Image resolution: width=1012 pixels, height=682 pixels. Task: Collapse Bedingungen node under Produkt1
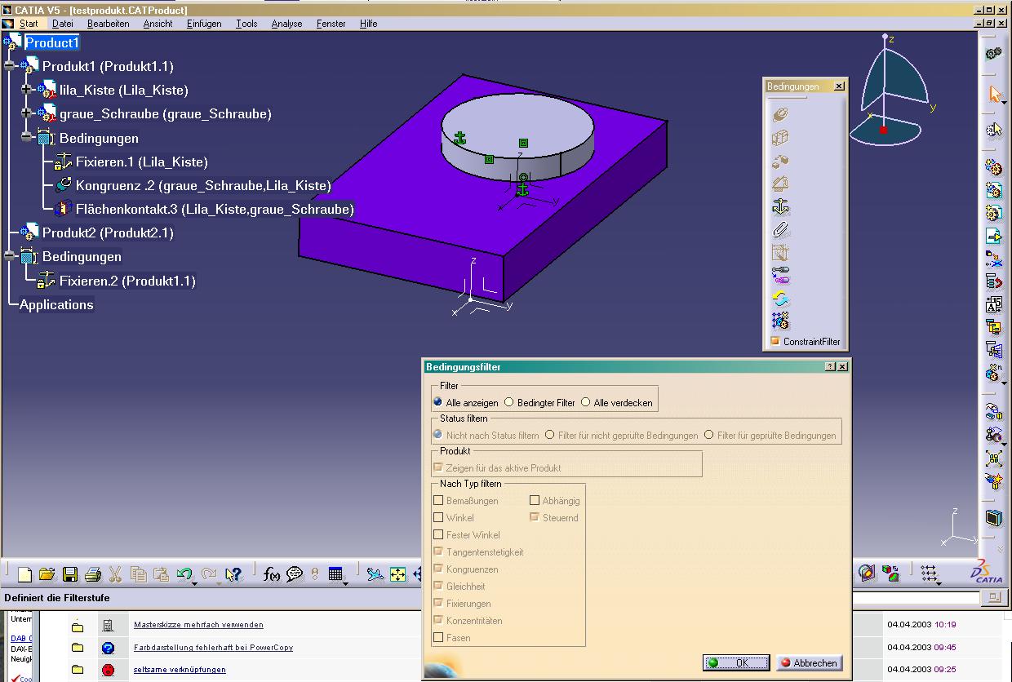[27, 137]
